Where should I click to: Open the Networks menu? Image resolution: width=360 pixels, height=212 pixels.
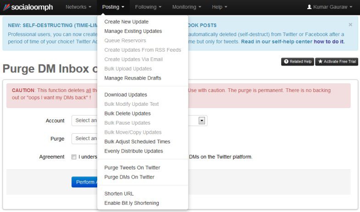tap(78, 7)
